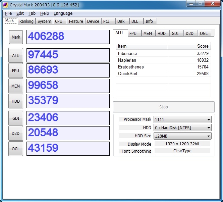
Task: Run the D2D benchmark button
Action: 16,133
